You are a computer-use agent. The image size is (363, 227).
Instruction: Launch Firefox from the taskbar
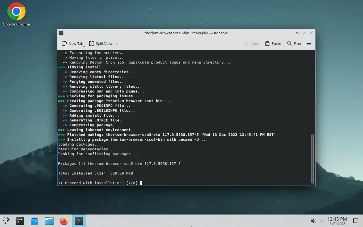pyautogui.click(x=64, y=221)
